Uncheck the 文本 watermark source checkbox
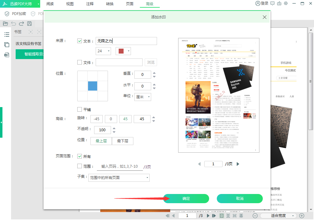This screenshot has width=314, height=220. pos(79,41)
